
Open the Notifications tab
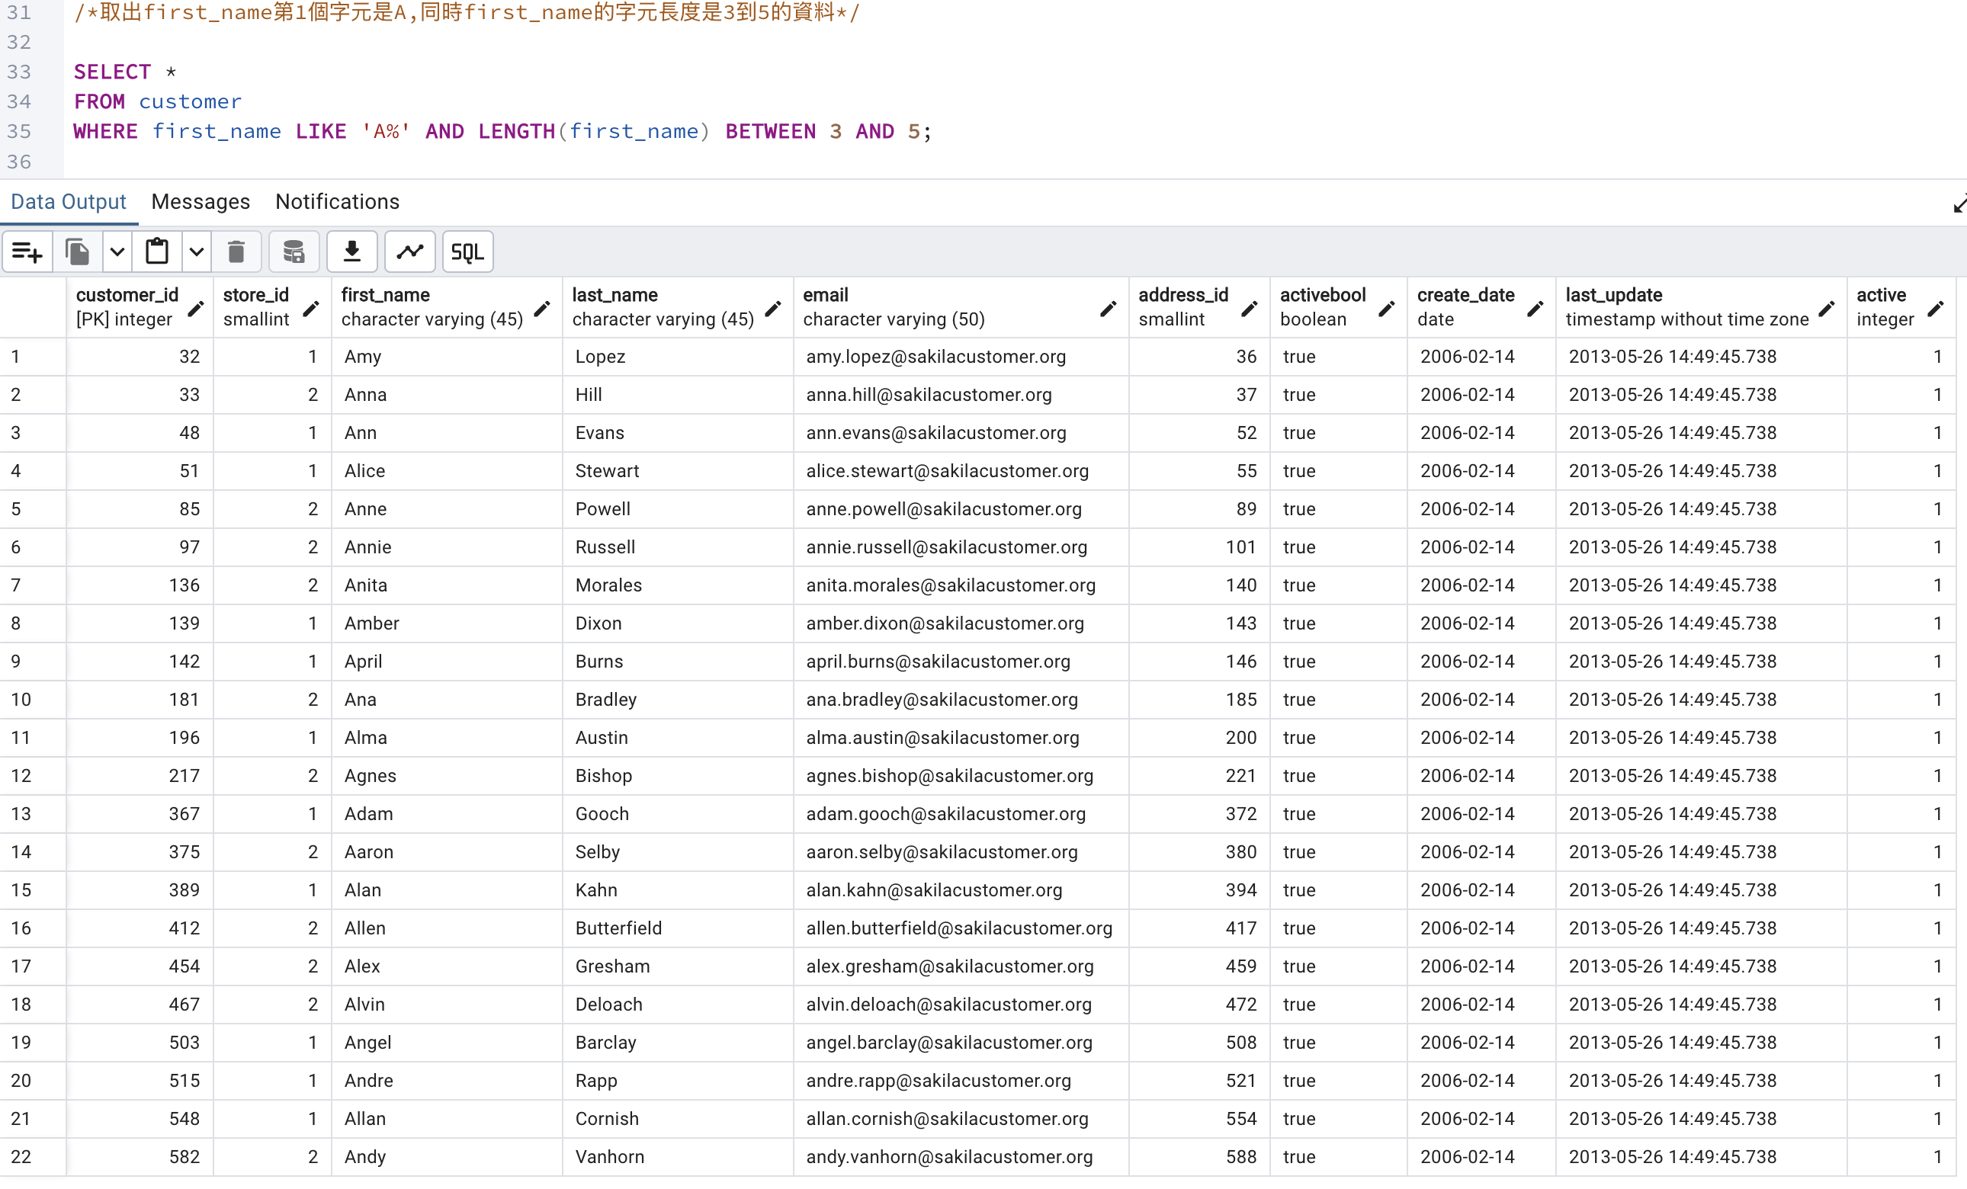(x=337, y=202)
